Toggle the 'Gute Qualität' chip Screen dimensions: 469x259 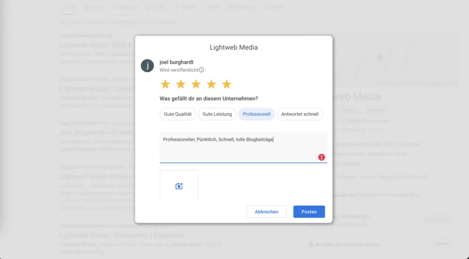178,114
